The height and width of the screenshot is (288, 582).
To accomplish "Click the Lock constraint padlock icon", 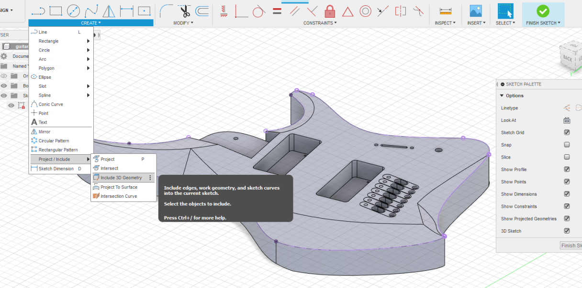I will click(330, 11).
